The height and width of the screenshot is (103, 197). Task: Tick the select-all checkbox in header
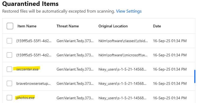pos(10,26)
